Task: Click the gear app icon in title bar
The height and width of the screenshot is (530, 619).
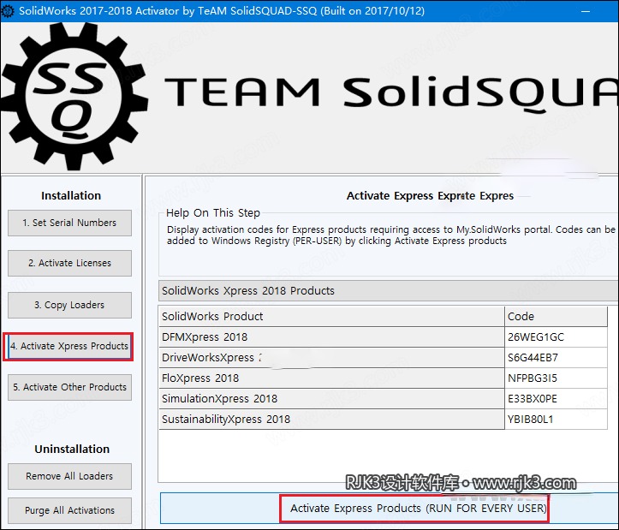Action: coord(8,10)
